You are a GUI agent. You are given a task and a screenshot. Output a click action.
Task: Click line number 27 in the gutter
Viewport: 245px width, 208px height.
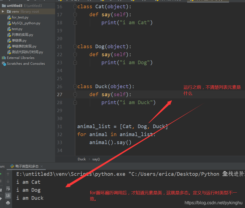(x=60, y=94)
